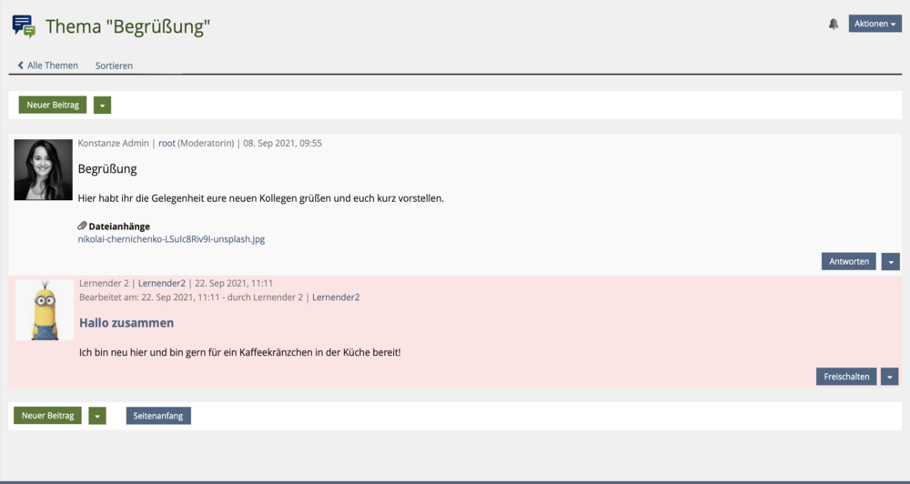Click the minion avatar of Lernender 2
Screen dimensions: 910x484
point(44,310)
